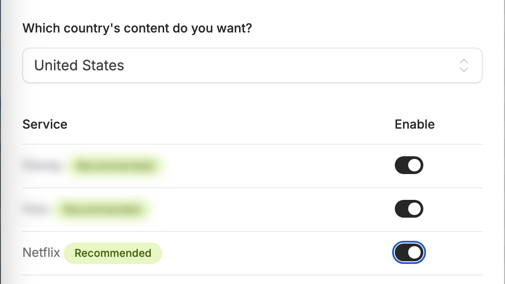Click the up chevron in country selector
Viewport: 505px width, 284px height.
(x=464, y=61)
